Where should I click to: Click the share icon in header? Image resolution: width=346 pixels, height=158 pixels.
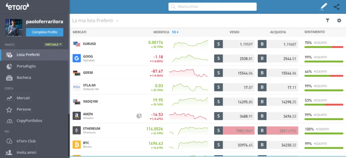(x=337, y=7)
